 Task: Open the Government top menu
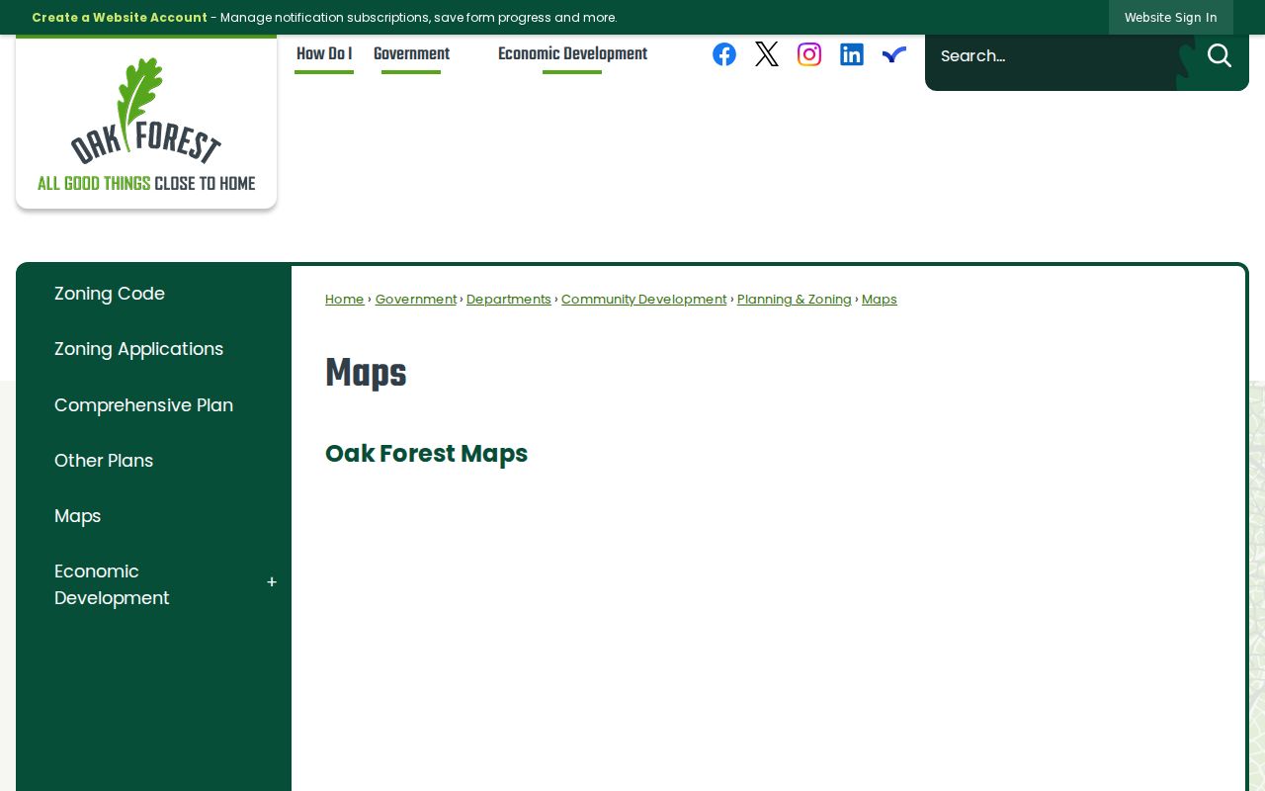[x=411, y=54]
